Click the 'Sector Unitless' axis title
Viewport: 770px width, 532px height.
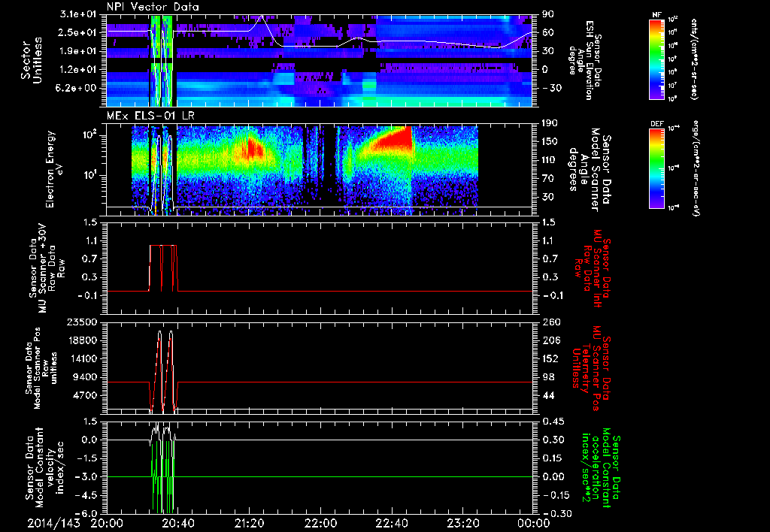(32, 60)
